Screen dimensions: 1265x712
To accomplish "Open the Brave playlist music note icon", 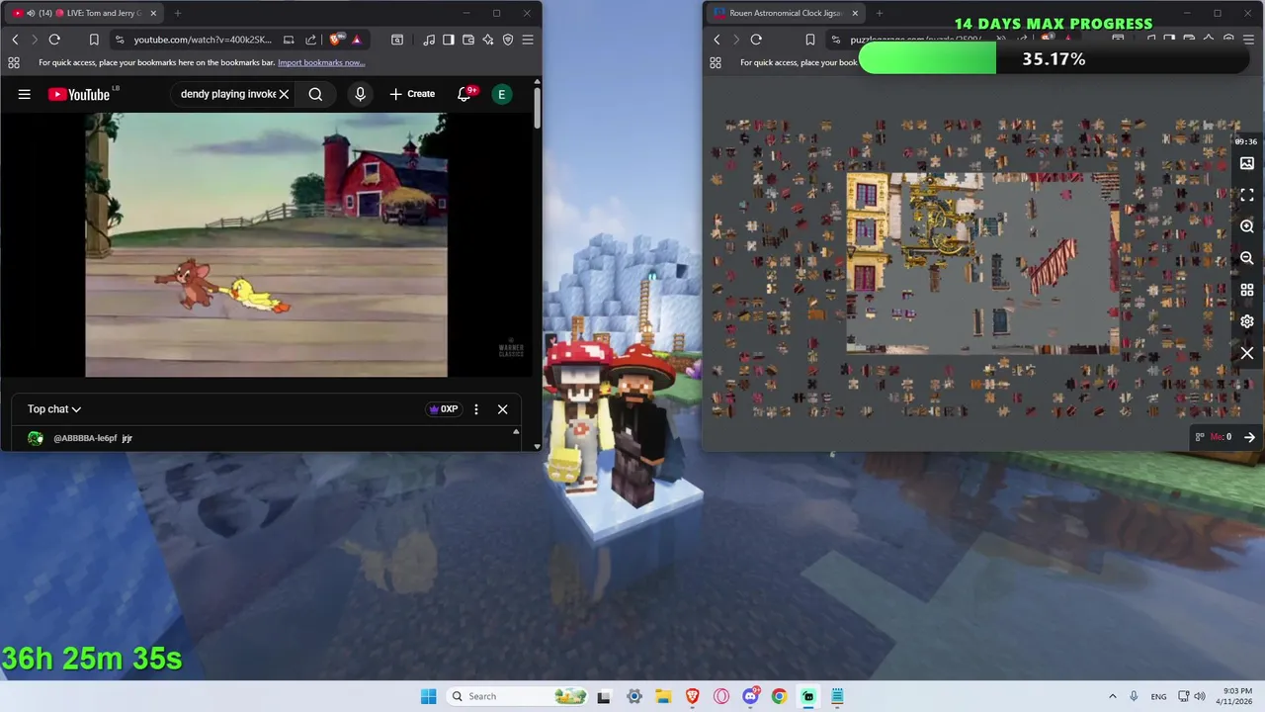I will (429, 40).
